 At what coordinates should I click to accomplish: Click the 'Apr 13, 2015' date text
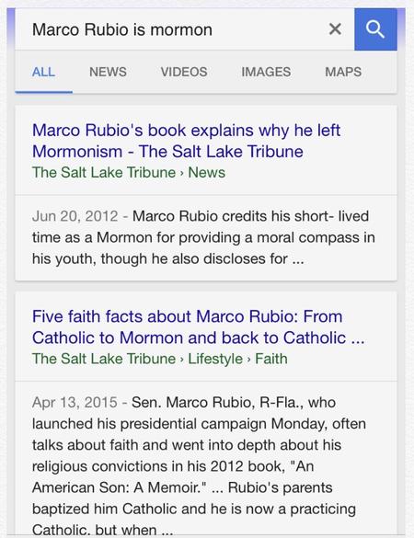[75, 402]
